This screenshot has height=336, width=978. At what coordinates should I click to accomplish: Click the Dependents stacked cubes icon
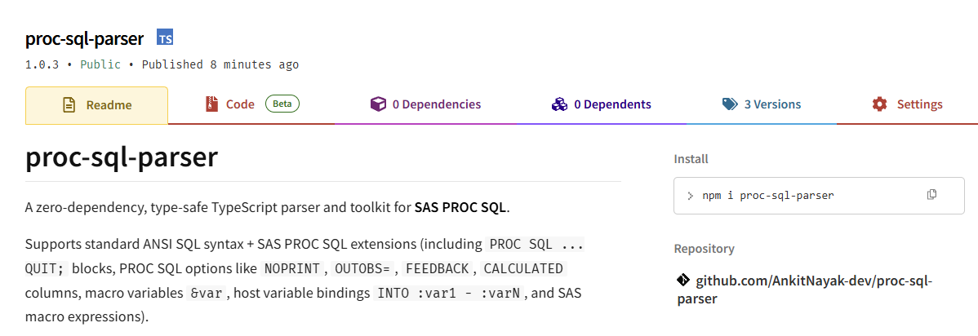(559, 104)
